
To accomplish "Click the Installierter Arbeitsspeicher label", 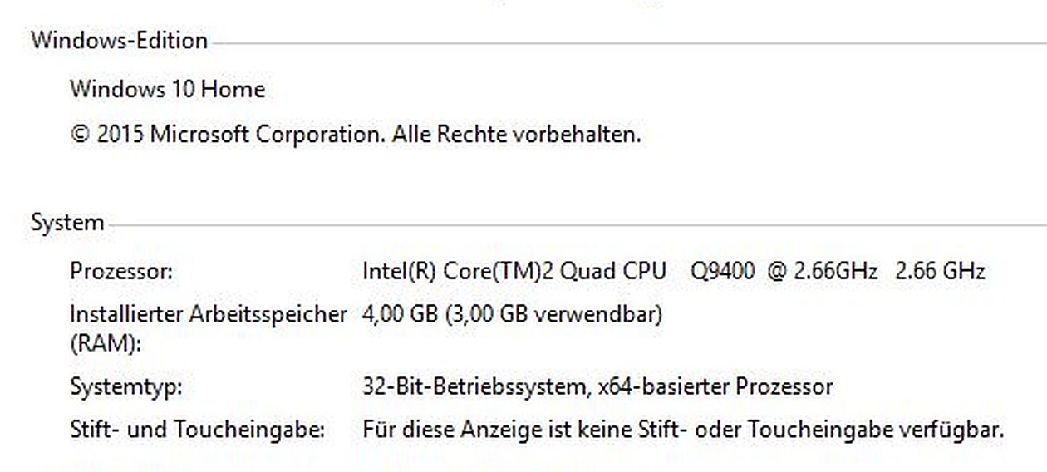I will point(208,315).
